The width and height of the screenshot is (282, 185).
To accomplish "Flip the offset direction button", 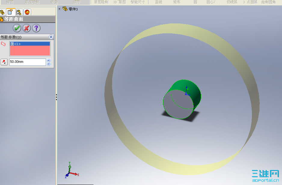I will click(4, 62).
